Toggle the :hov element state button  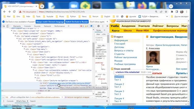point(98,34)
